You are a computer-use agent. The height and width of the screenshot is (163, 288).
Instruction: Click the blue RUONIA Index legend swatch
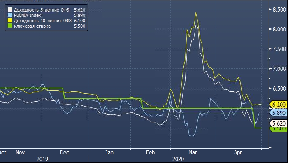click(10, 15)
